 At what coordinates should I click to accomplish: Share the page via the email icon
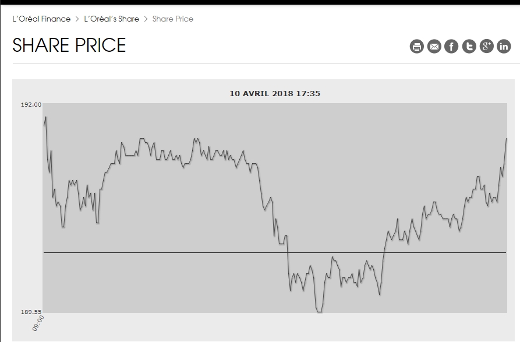[434, 47]
